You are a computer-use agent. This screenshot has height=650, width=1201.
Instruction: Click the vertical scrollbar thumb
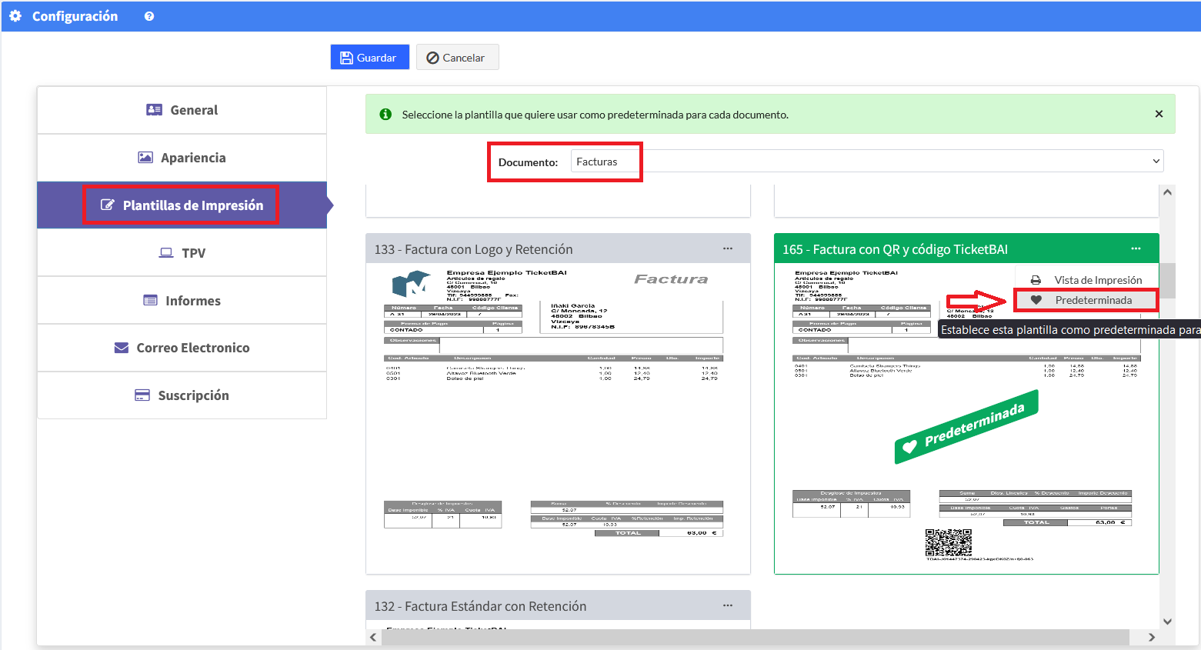1167,280
